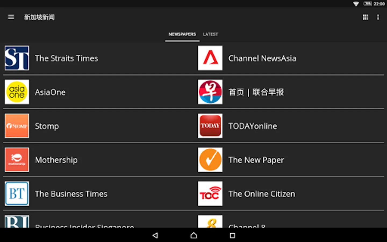This screenshot has height=242, width=387.
Task: Tap the Channel 8 logo
Action: point(210,221)
